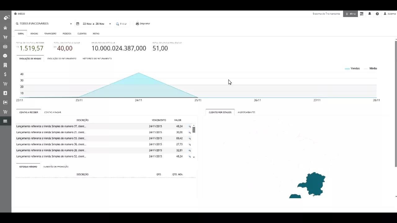Select the Contas a Pagar tab

(52, 112)
